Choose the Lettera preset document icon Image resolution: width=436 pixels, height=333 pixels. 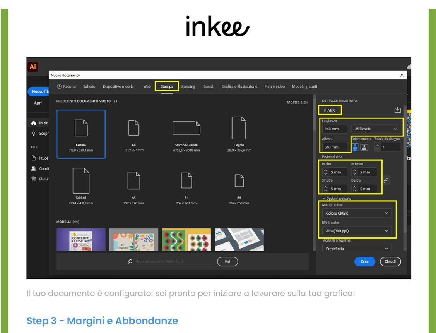point(81,128)
